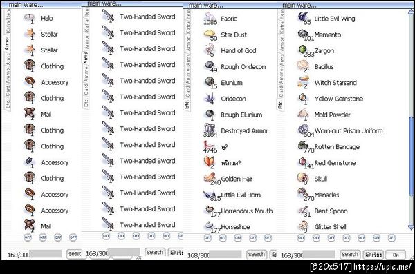Click the "4746" item quantity

point(210,150)
